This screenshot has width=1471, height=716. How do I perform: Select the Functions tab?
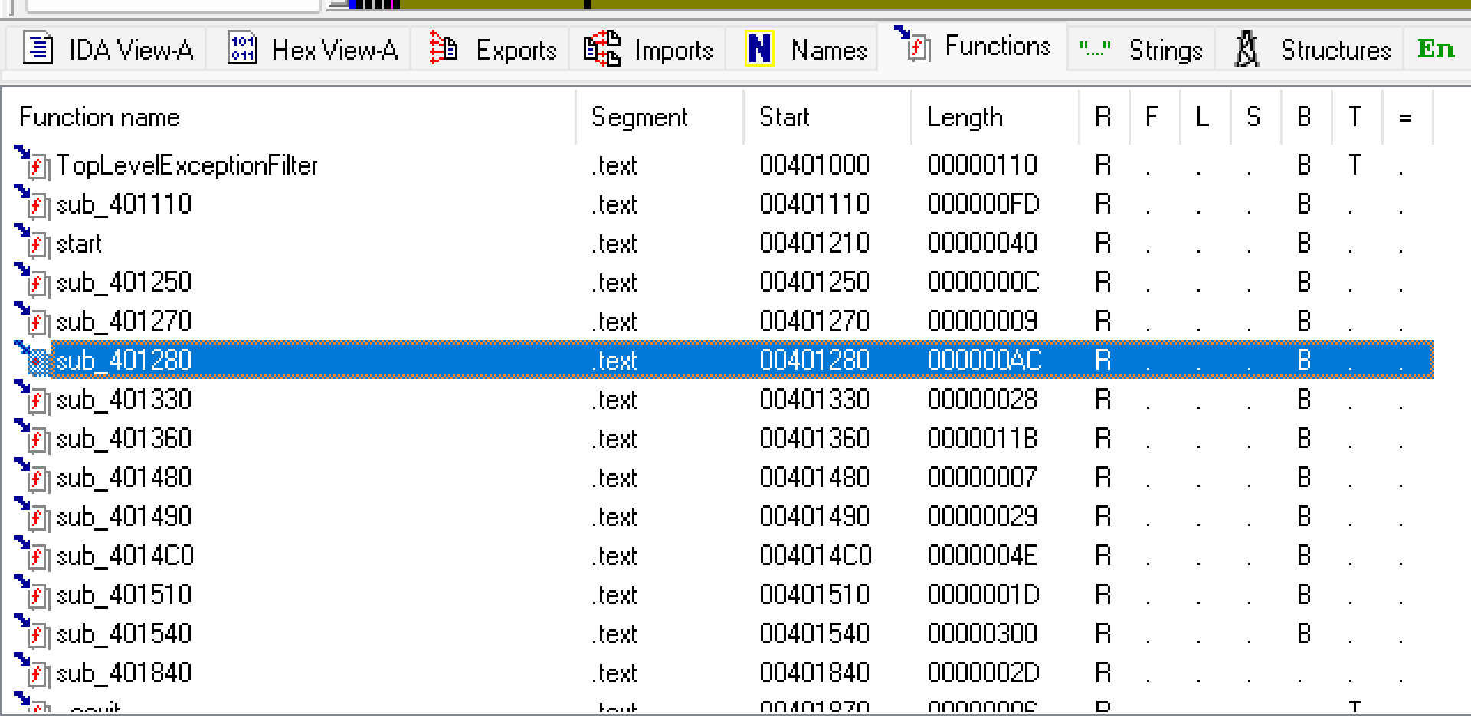pos(971,47)
